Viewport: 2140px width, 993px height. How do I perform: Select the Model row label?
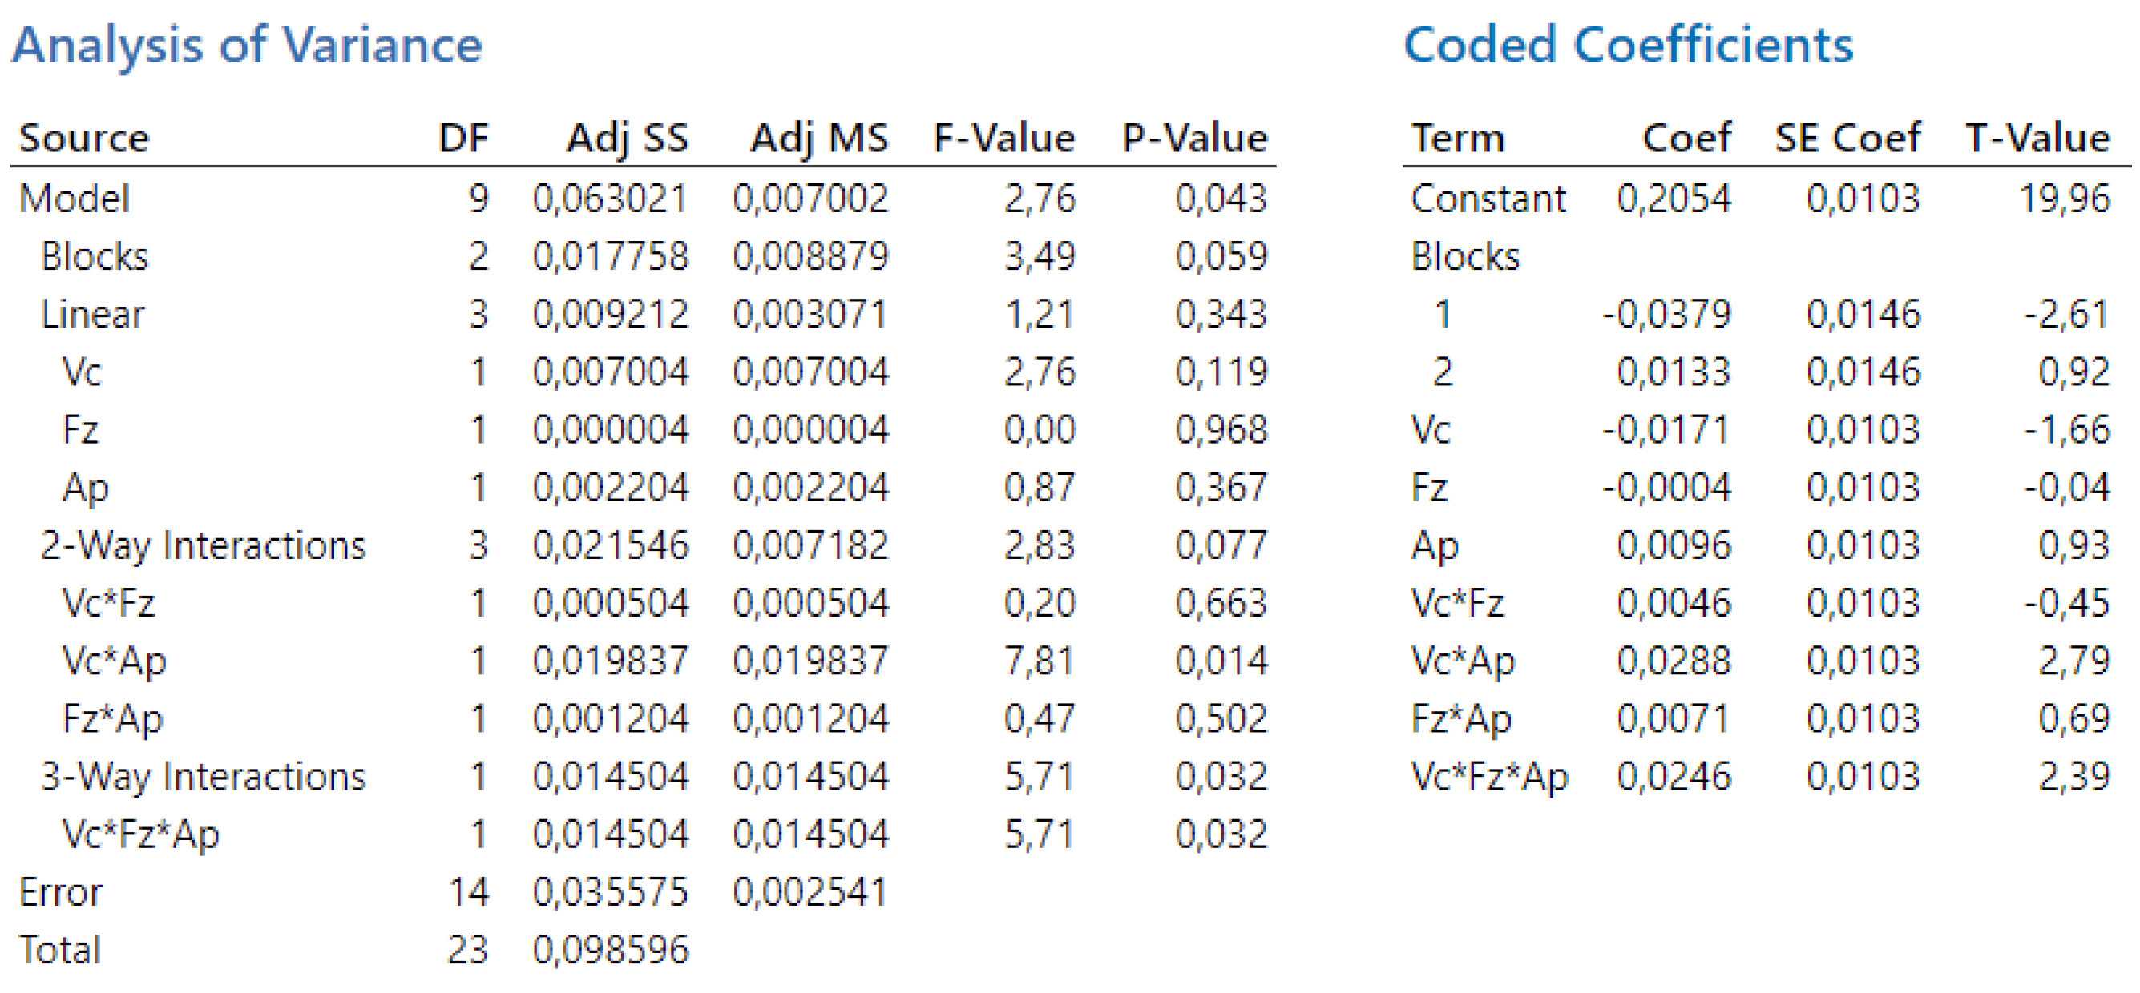[x=74, y=199]
